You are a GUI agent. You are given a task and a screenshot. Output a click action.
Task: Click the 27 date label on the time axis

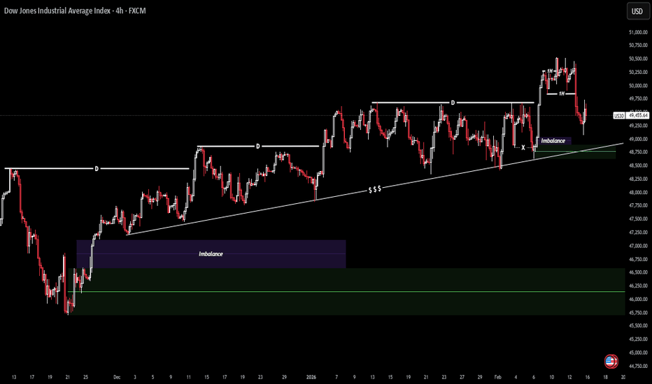462,377
